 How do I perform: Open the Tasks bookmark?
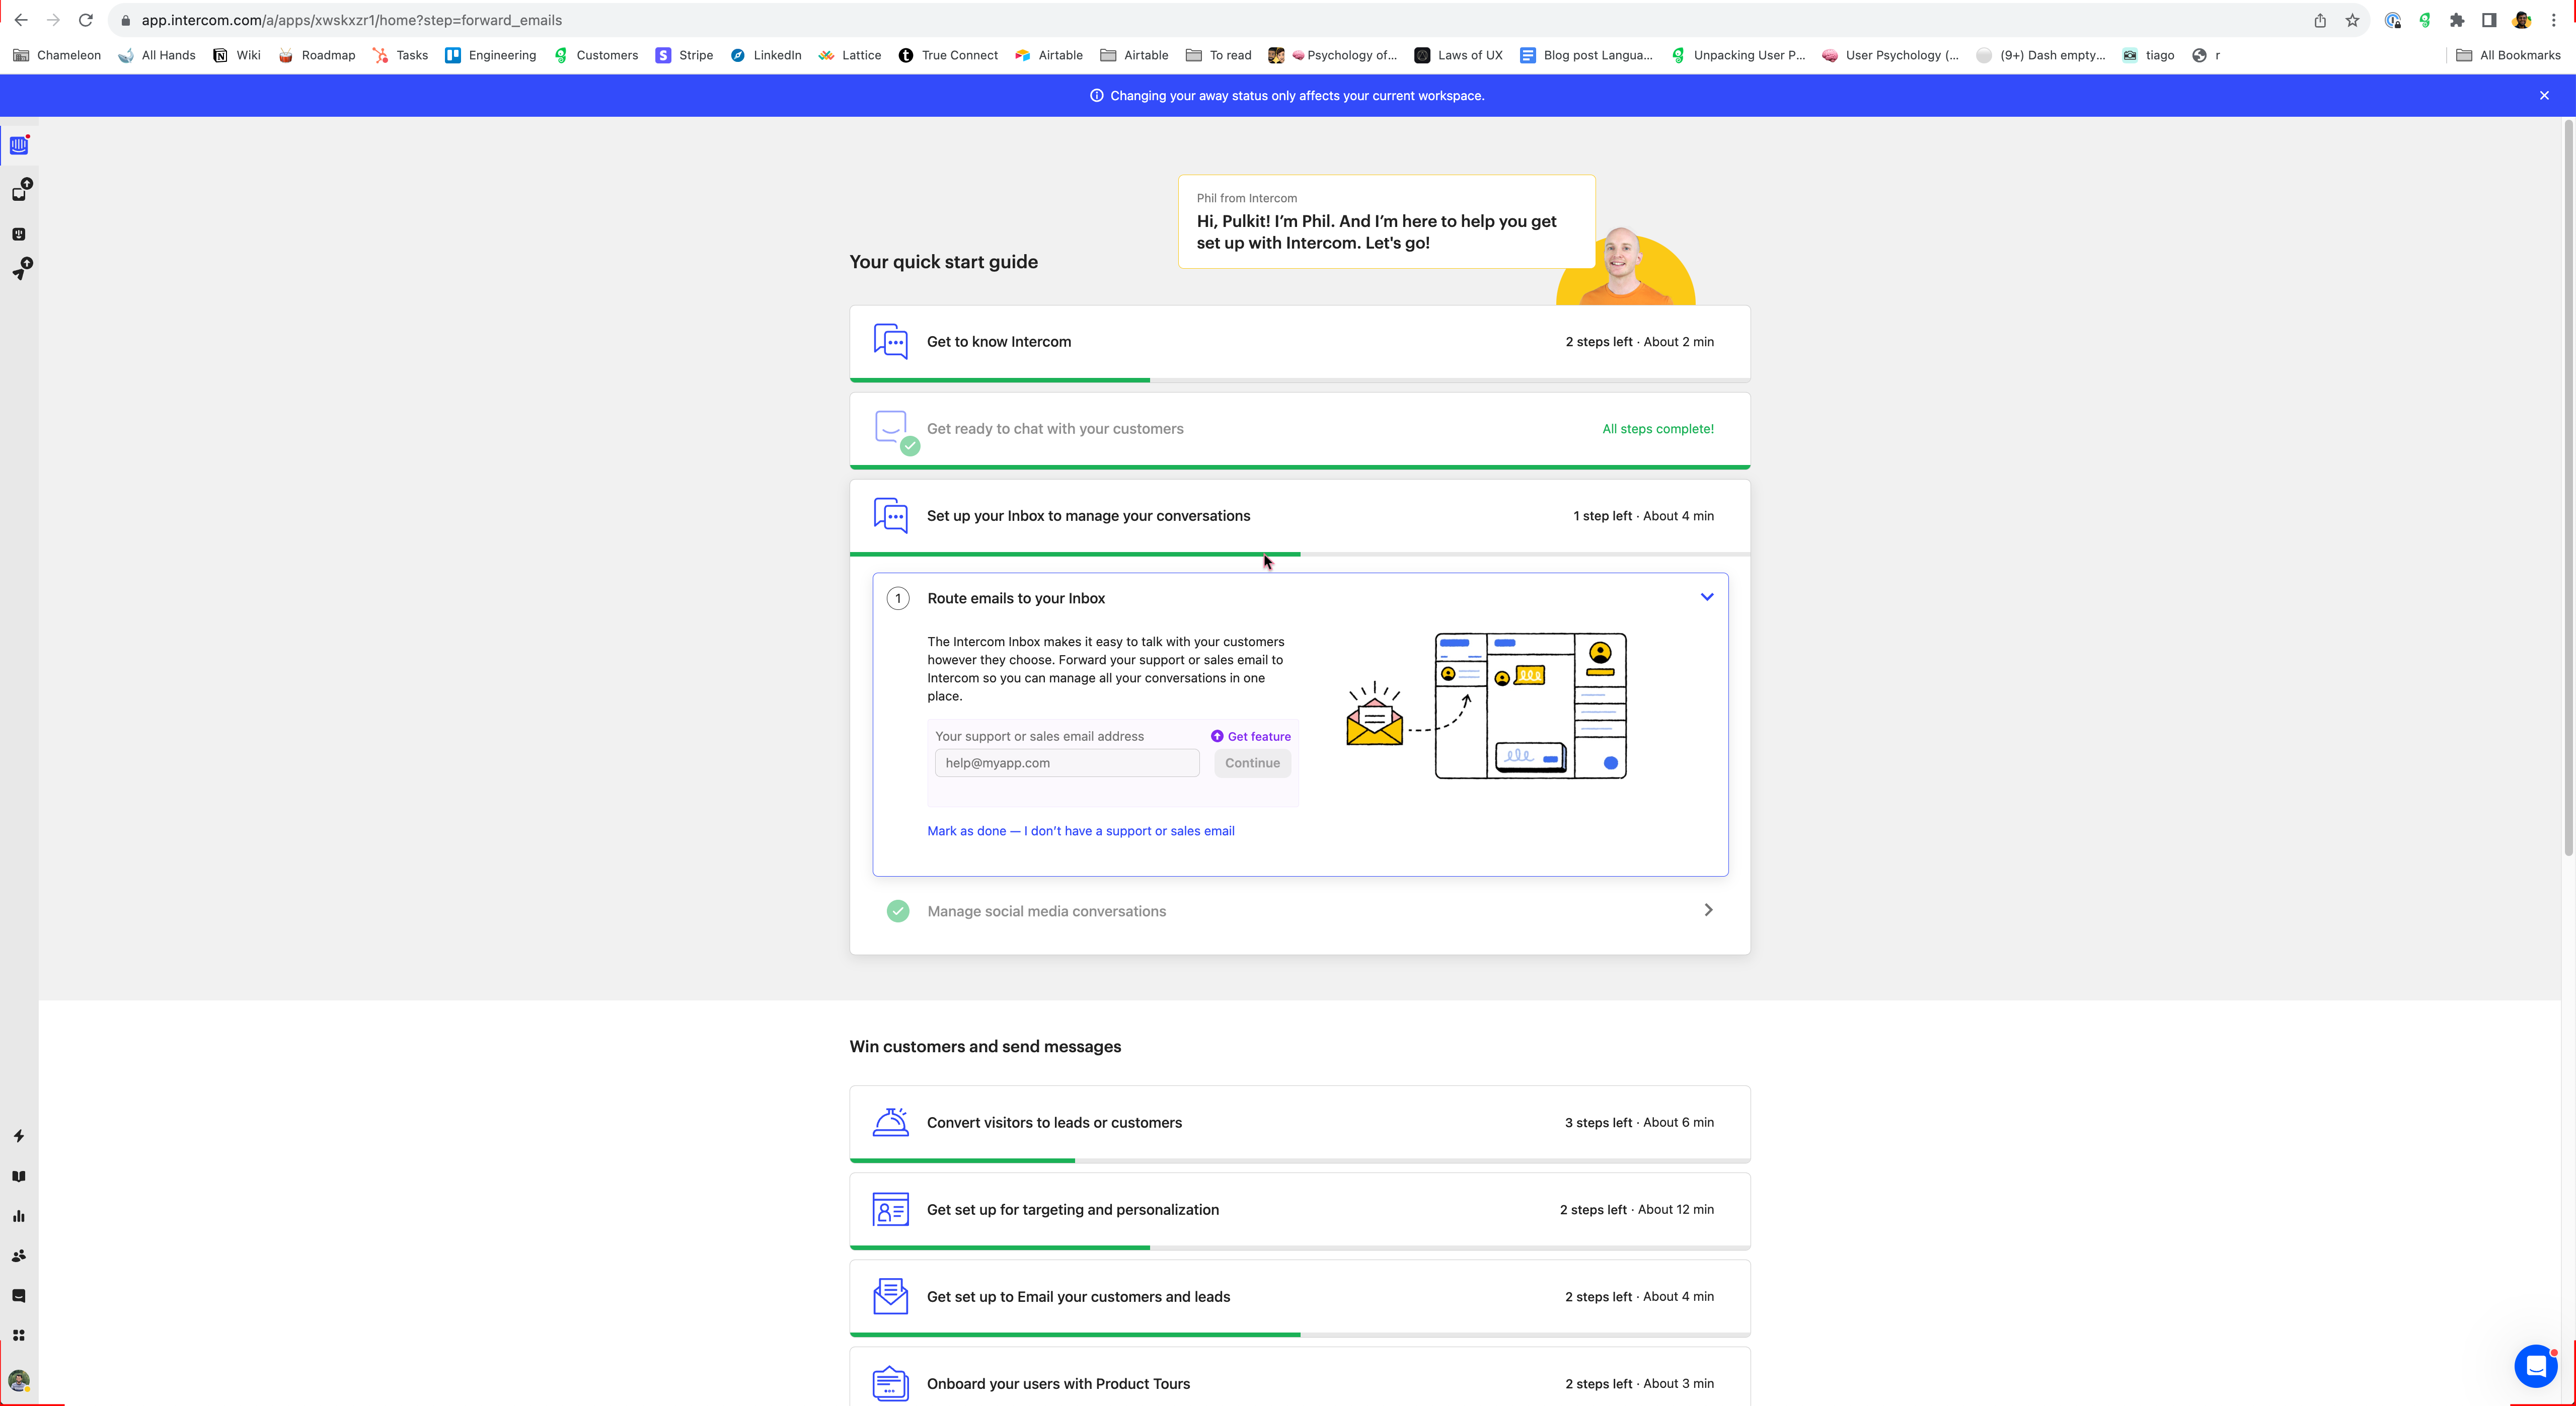(x=400, y=55)
